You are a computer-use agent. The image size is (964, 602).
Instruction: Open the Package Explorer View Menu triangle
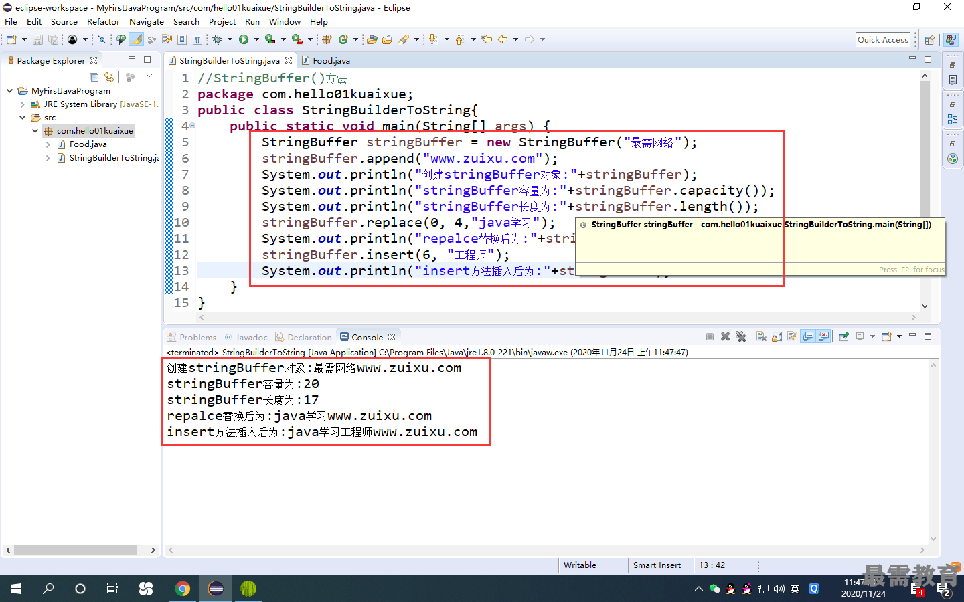[149, 76]
